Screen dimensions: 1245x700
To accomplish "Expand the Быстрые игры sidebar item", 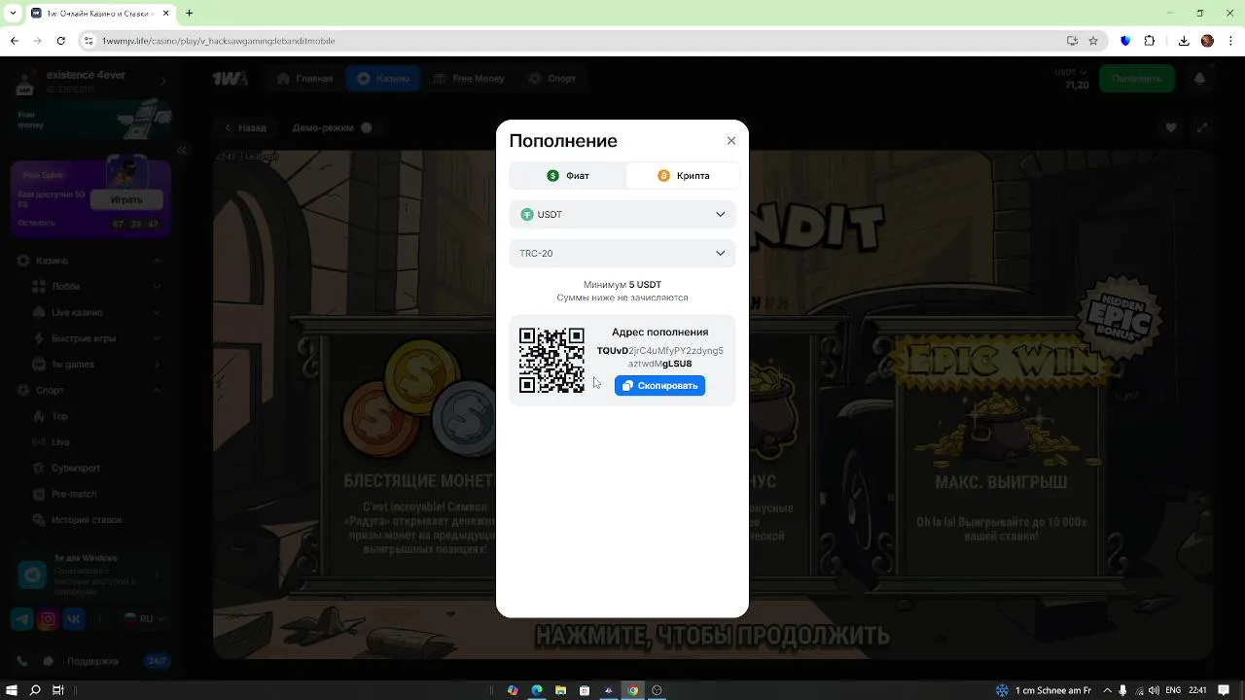I will pyautogui.click(x=157, y=338).
